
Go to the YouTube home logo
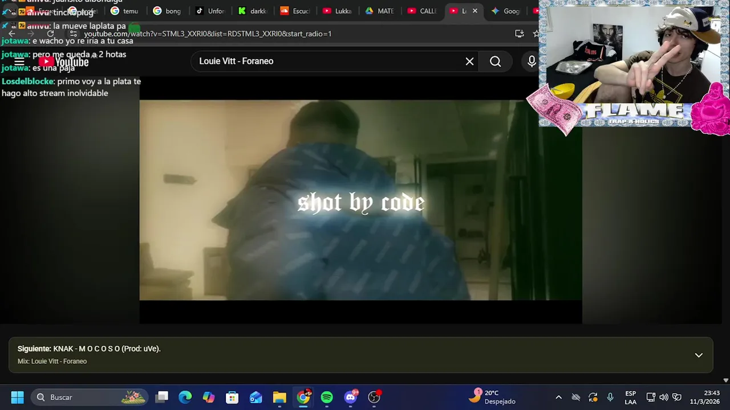63,62
